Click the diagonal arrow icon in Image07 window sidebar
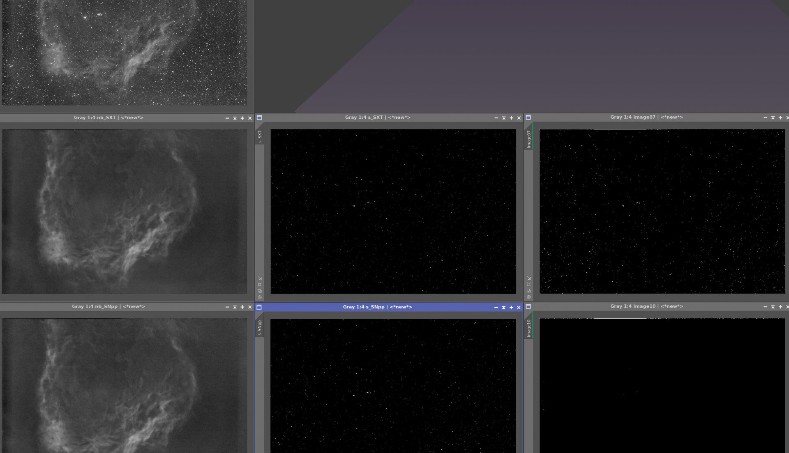Viewport: 789px width, 453px height. (x=529, y=278)
